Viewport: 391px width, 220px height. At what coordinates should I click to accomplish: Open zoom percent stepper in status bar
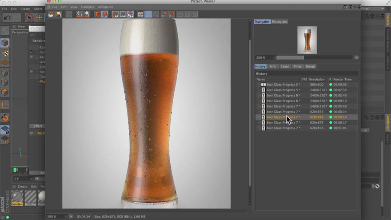66,216
